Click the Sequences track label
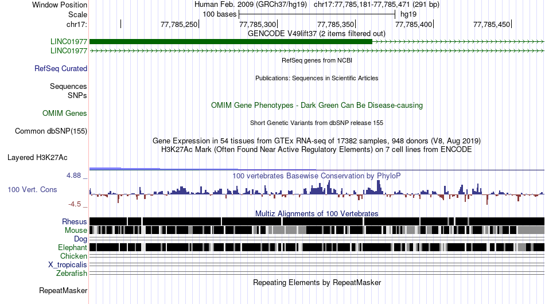The height and width of the screenshot is (304, 545). pyautogui.click(x=68, y=86)
